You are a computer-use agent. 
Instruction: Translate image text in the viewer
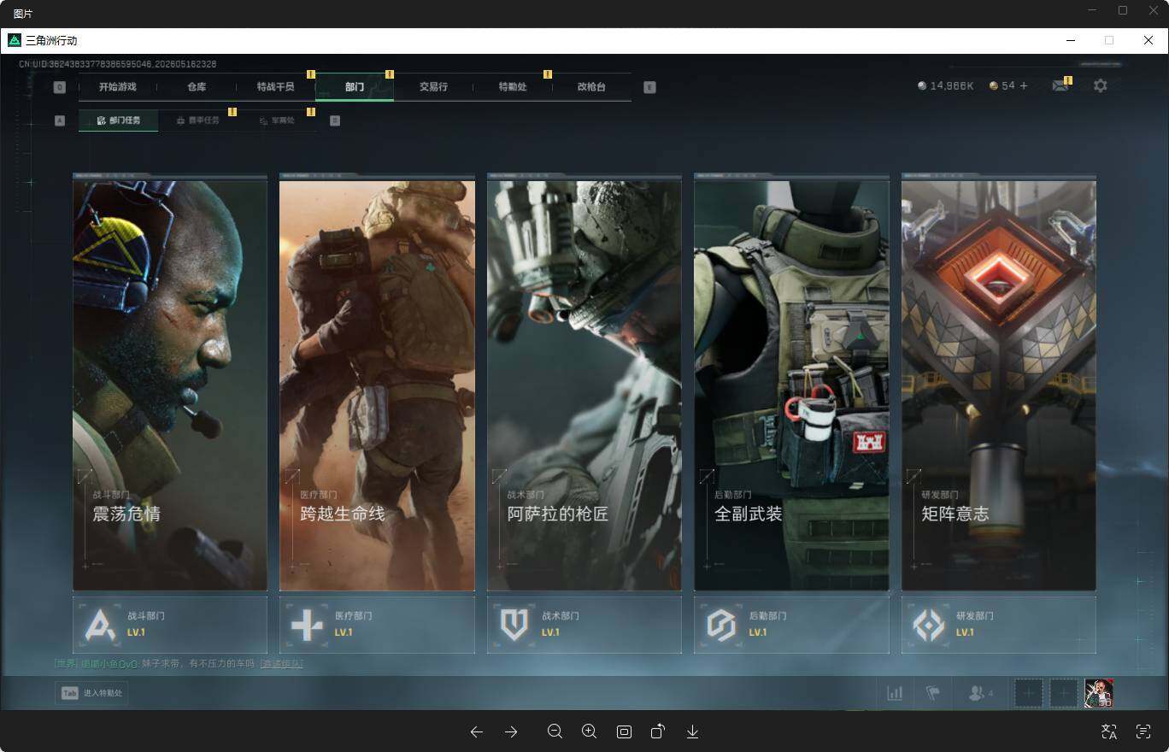(1109, 731)
